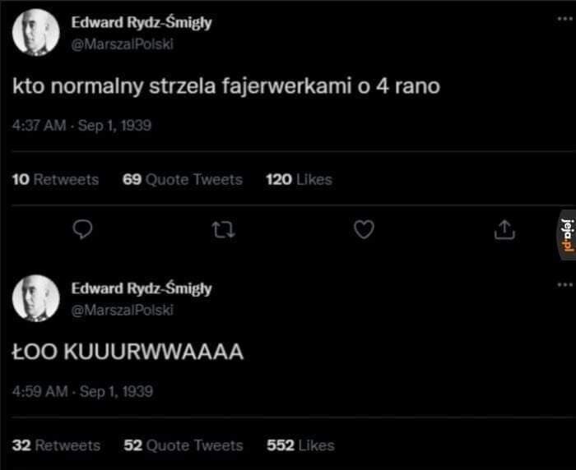
Task: Click the @MarszalPolski handle on first tweet
Action: [123, 44]
